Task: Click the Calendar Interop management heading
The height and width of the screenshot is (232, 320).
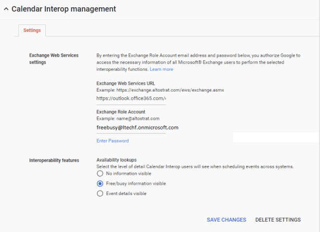Action: point(63,9)
